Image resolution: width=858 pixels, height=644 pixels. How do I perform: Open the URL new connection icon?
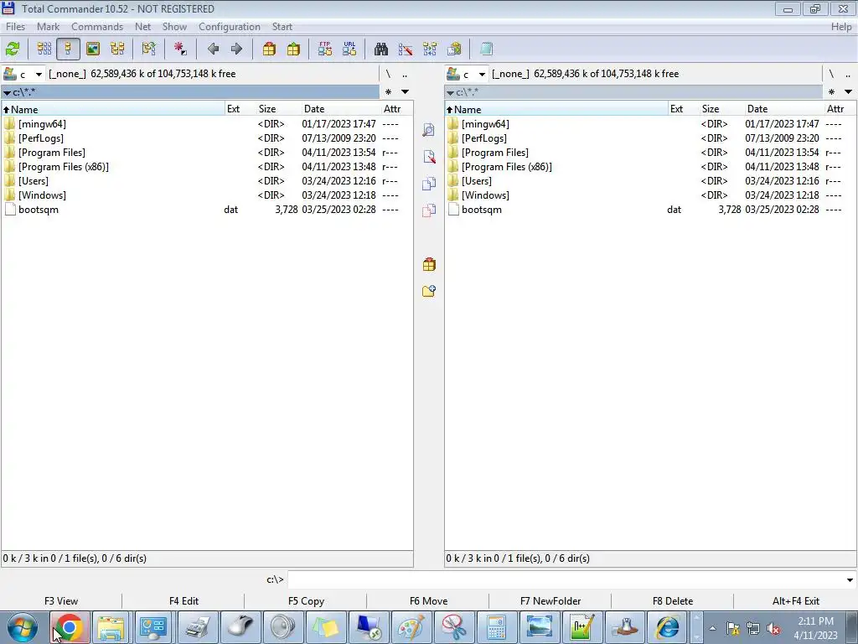pos(349,49)
